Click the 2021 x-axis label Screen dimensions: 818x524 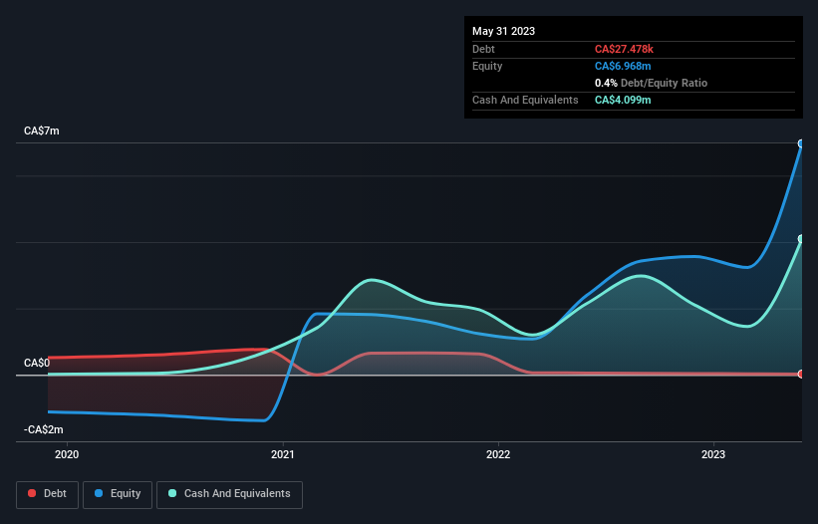coord(283,454)
